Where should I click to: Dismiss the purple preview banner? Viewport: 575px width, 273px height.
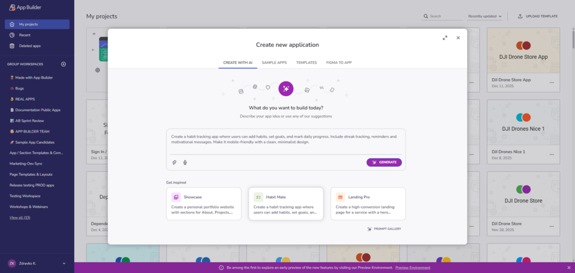[x=569, y=267]
